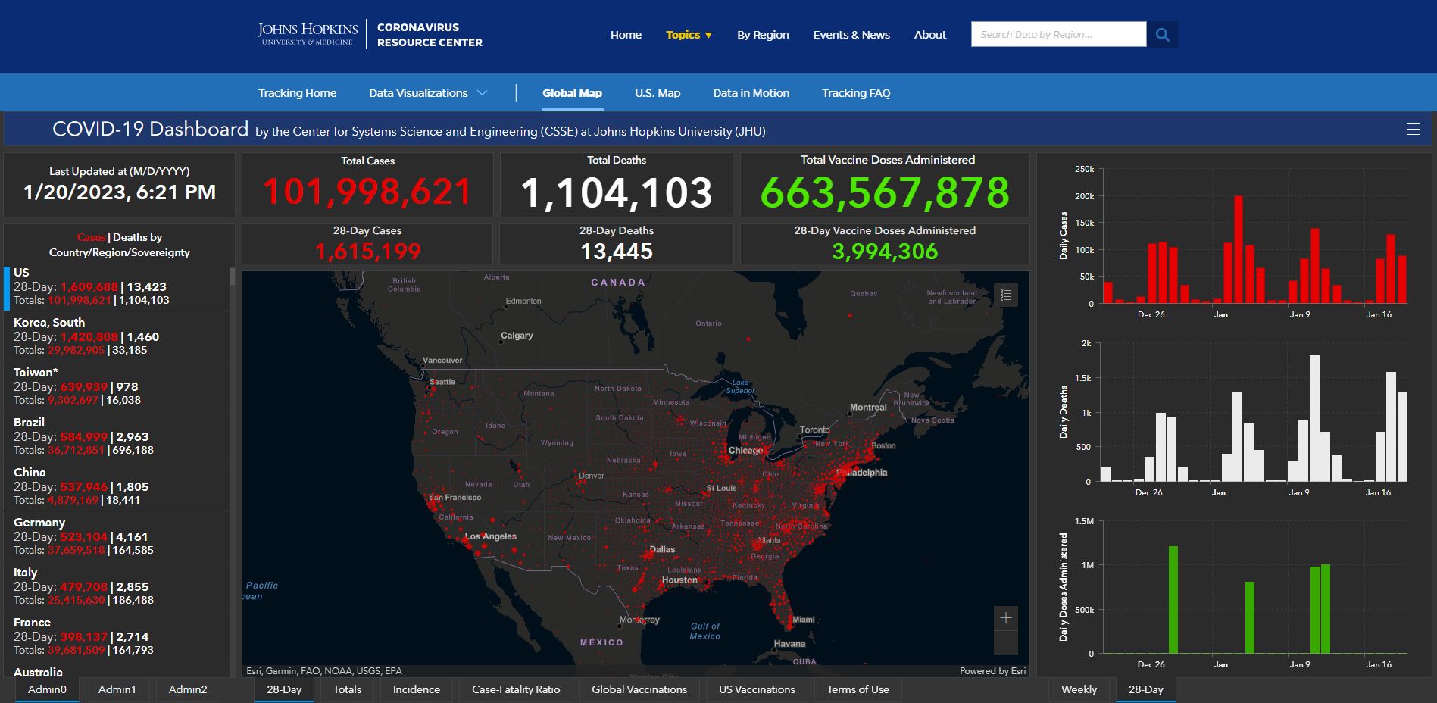
Task: Select US in the country list
Action: click(117, 286)
